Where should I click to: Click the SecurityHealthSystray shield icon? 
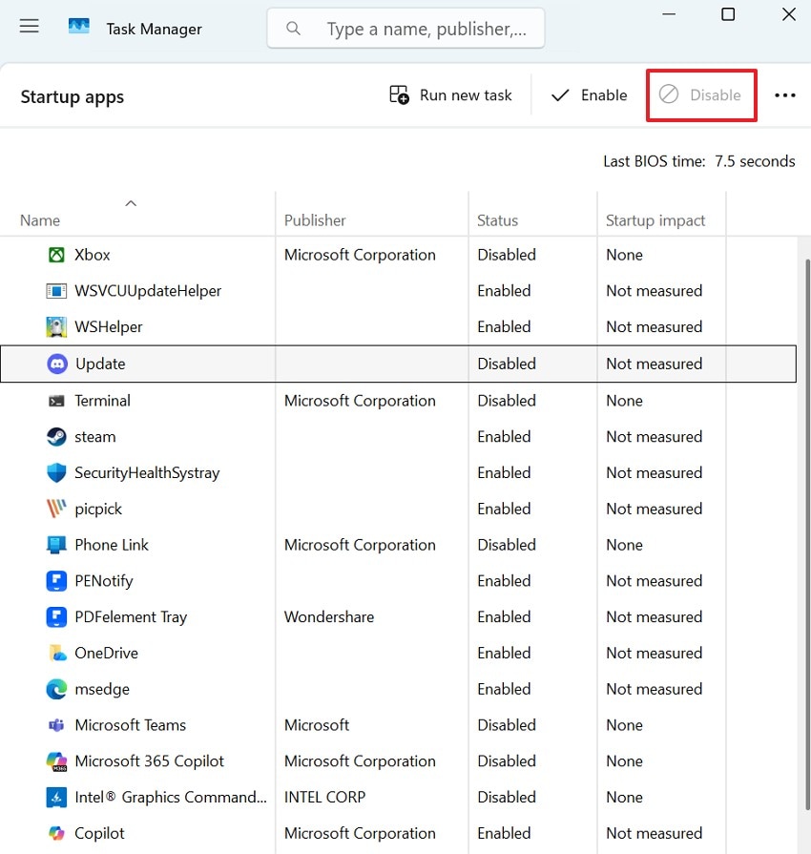point(56,472)
